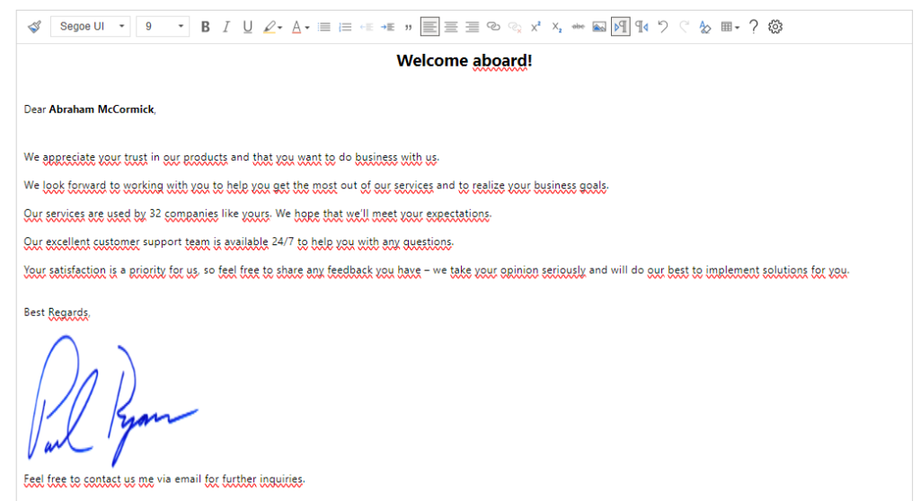920x501 pixels.
Task: Apply block quote formatting
Action: [x=409, y=28]
